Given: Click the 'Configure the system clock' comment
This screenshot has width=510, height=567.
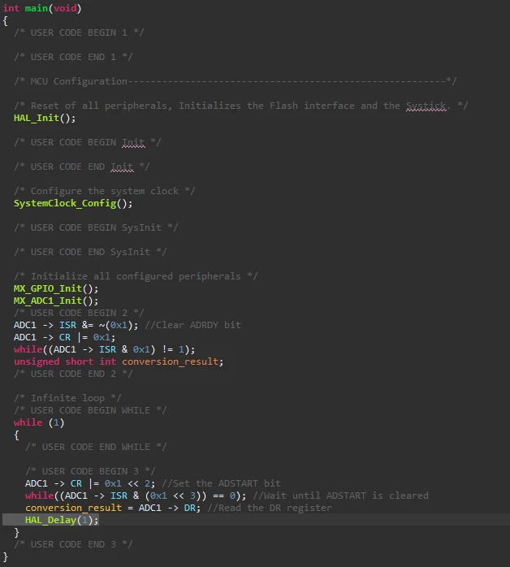Looking at the screenshot, I should [105, 191].
